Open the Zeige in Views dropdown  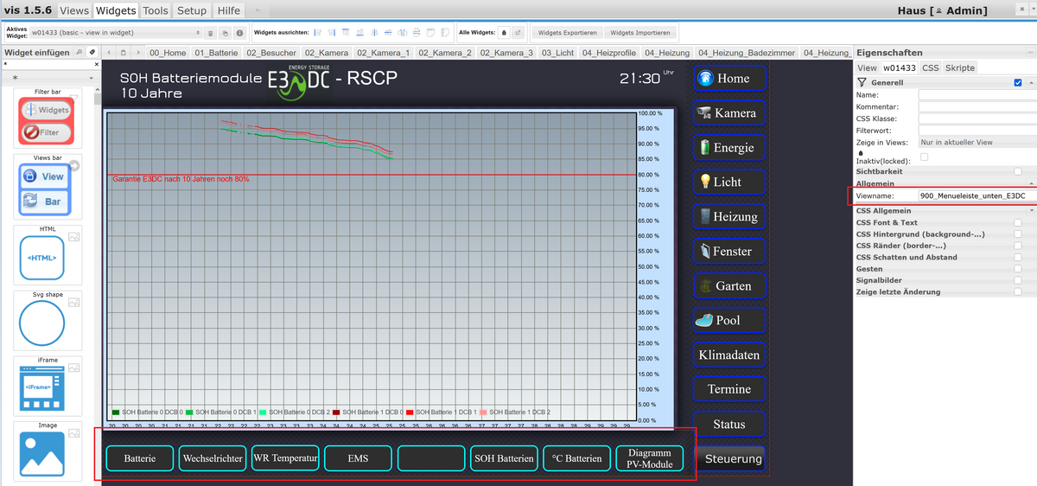977,142
